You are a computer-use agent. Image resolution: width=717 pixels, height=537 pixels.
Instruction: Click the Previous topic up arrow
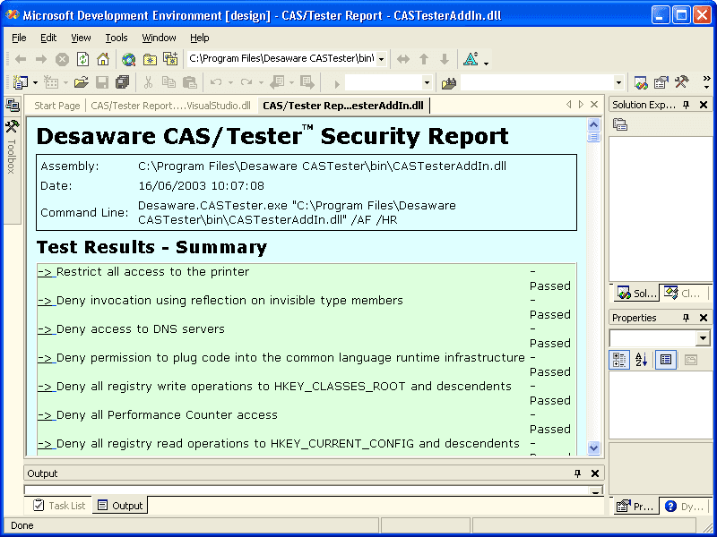(x=424, y=59)
